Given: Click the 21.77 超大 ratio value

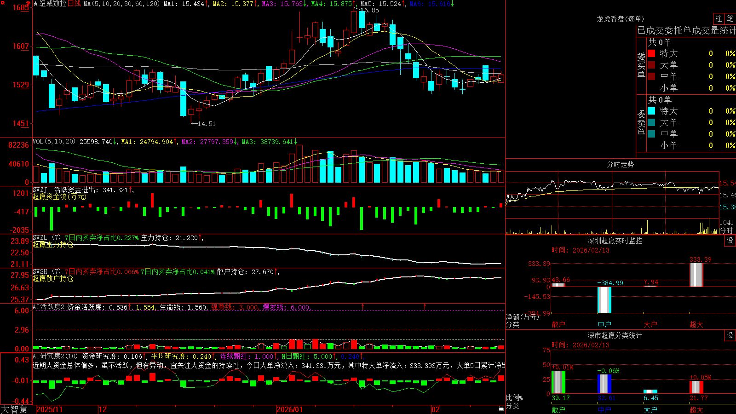Looking at the screenshot, I should [698, 398].
